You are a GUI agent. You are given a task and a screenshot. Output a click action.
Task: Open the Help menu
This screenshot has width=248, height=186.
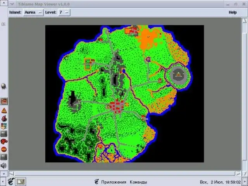(232, 12)
